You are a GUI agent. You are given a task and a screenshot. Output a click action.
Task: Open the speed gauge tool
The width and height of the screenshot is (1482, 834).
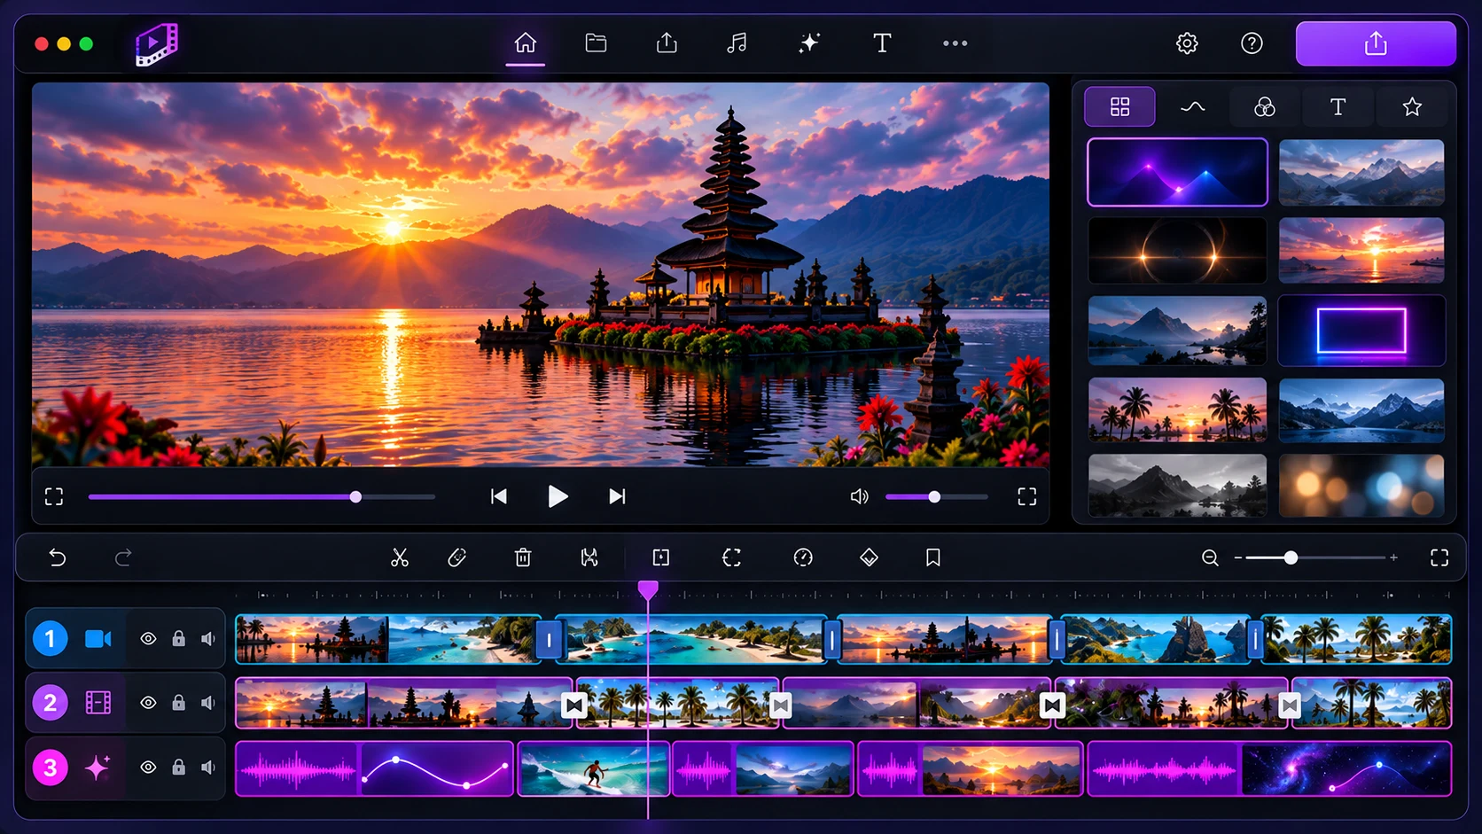click(803, 557)
